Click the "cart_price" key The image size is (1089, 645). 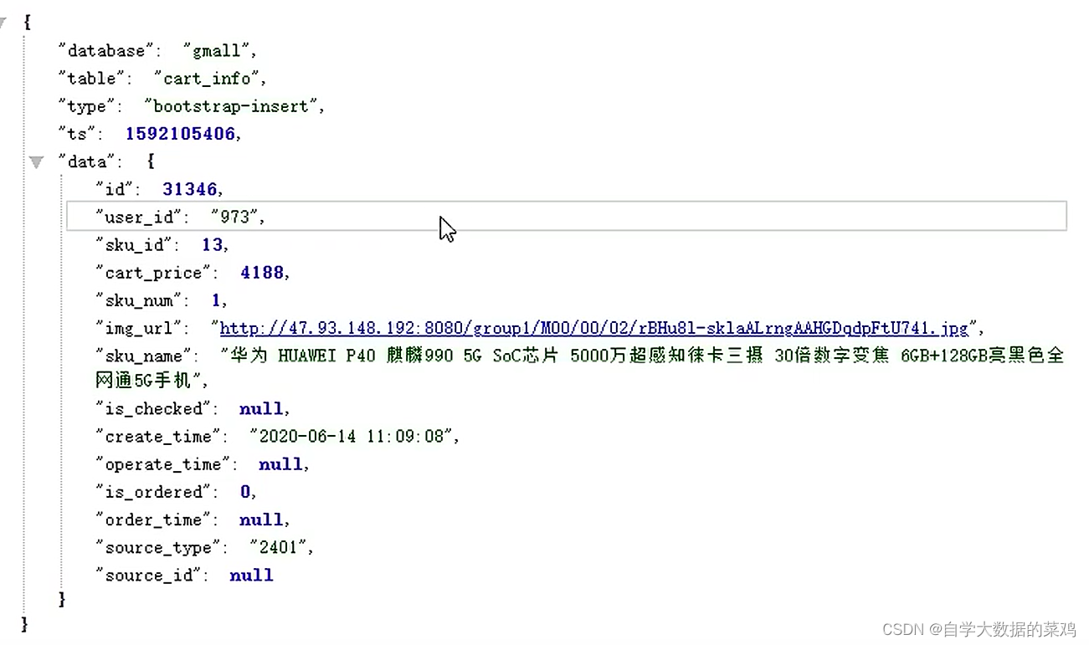tap(153, 273)
